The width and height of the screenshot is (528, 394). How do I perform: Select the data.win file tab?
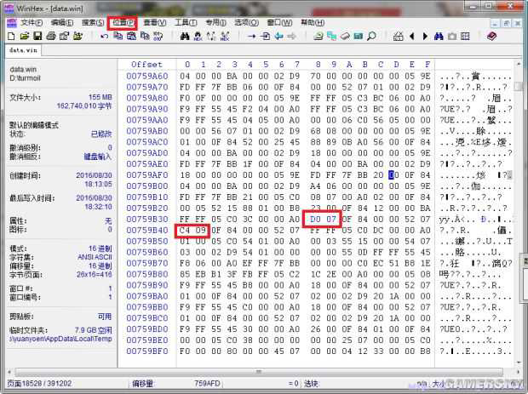click(x=25, y=50)
